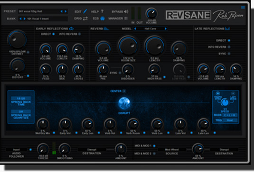Toggle the Audio Follower on/off LED
The height and width of the screenshot is (172, 254).
[30, 150]
